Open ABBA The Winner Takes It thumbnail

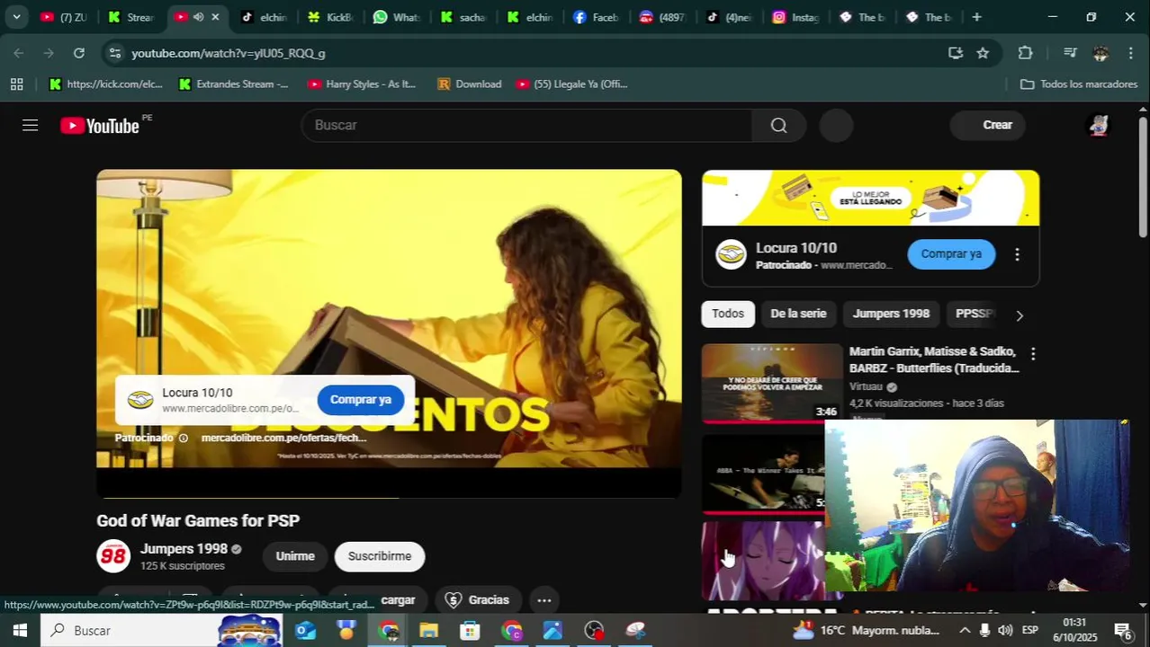(763, 473)
